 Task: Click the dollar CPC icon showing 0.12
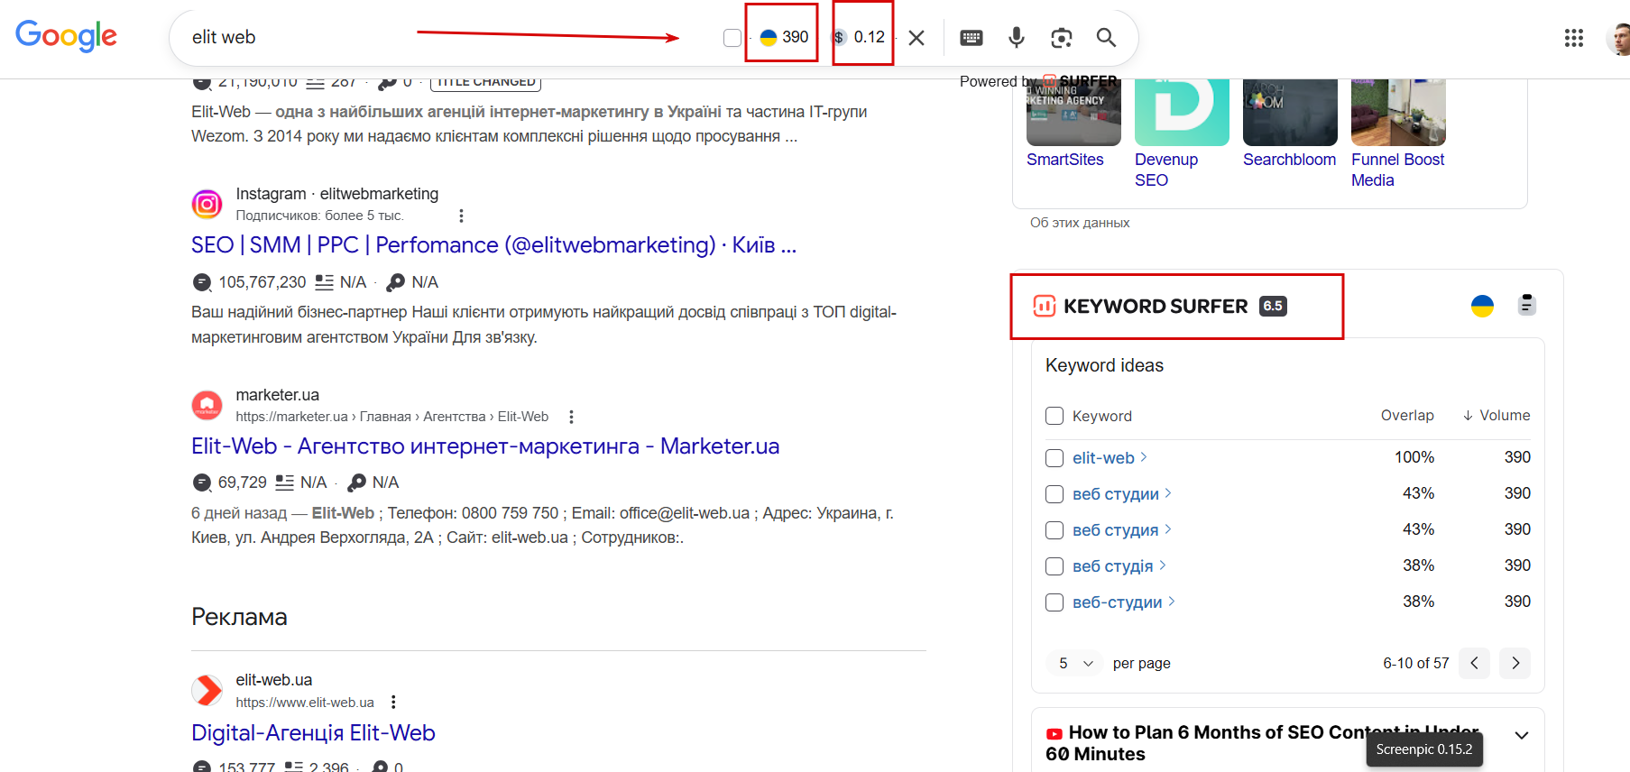click(x=839, y=38)
